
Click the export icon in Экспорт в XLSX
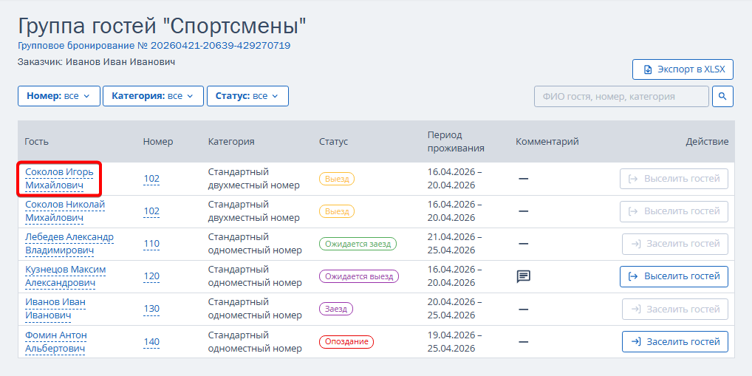pyautogui.click(x=647, y=69)
